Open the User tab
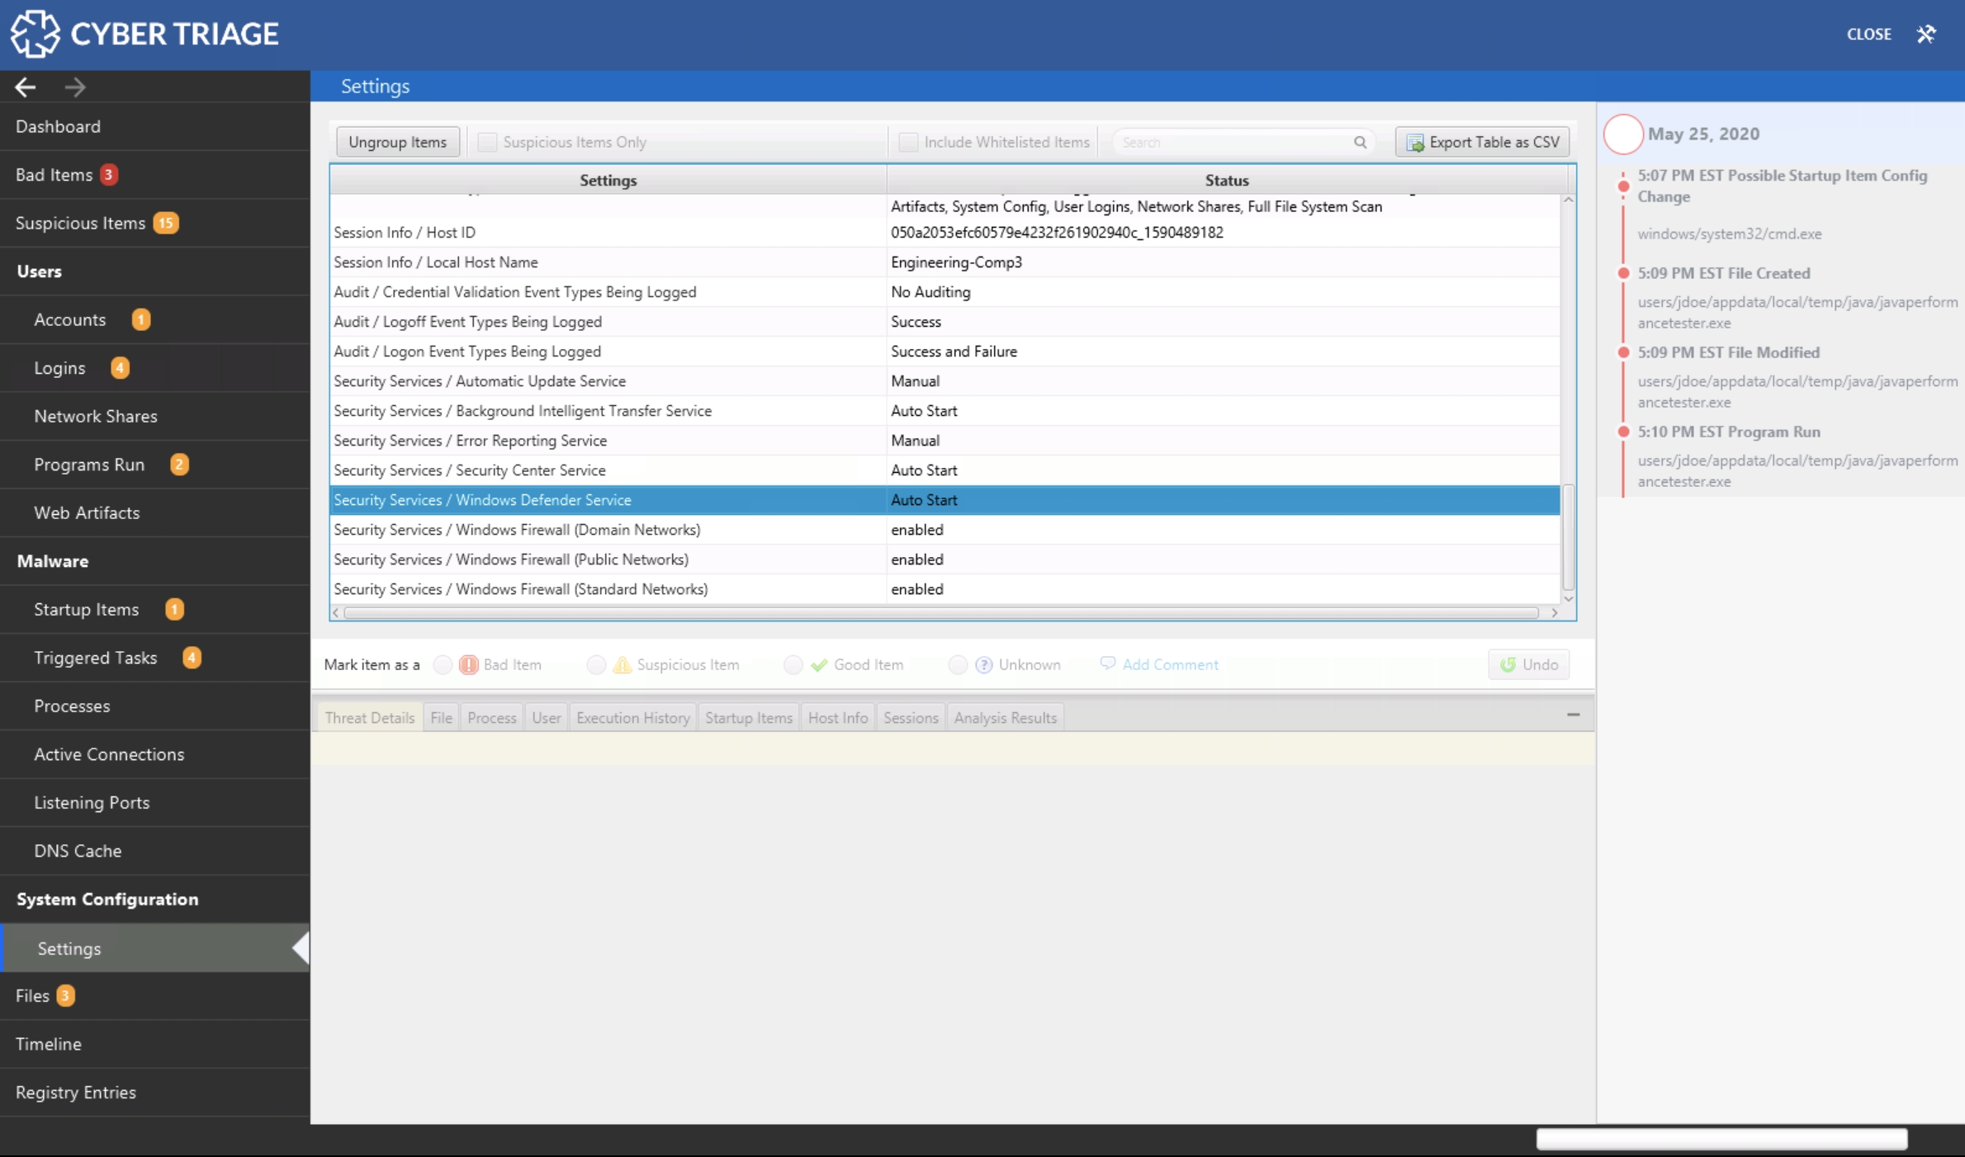Viewport: 1965px width, 1157px height. tap(546, 717)
